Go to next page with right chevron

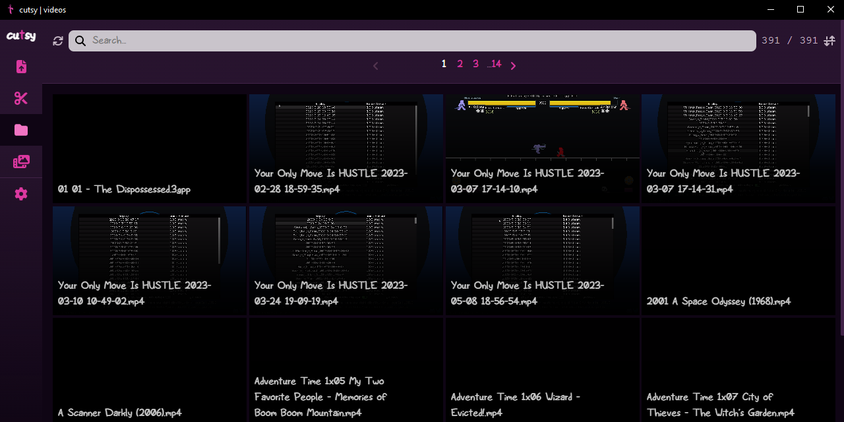(x=513, y=65)
